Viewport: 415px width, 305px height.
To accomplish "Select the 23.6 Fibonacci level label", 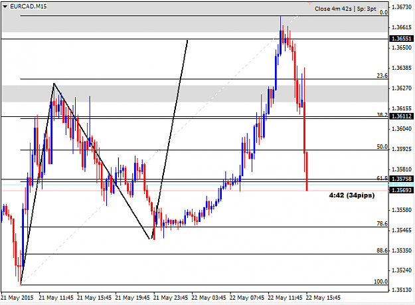I will click(x=382, y=76).
